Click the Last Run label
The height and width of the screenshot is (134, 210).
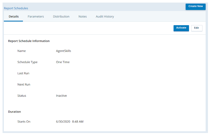[23, 73]
